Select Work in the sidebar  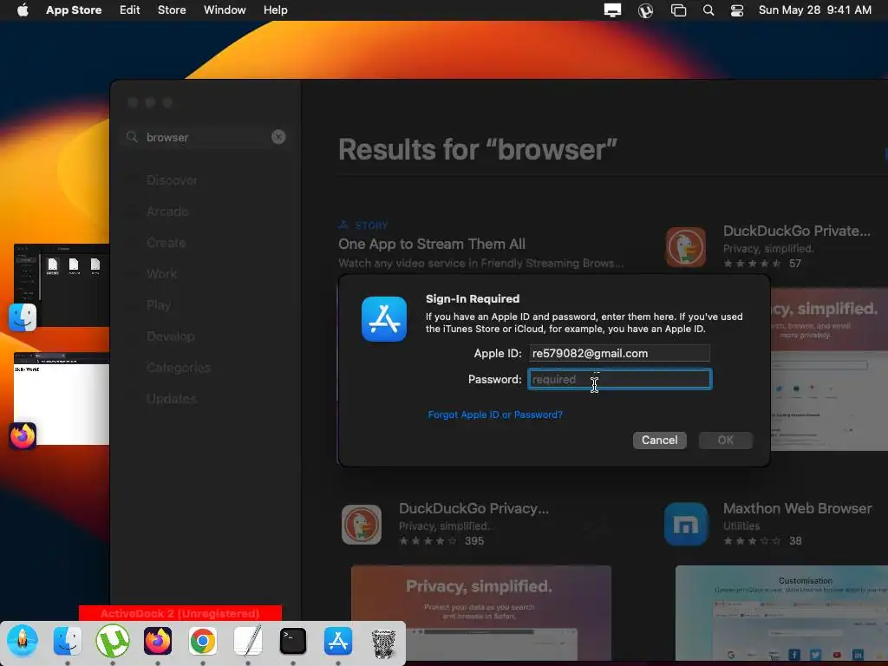click(161, 273)
